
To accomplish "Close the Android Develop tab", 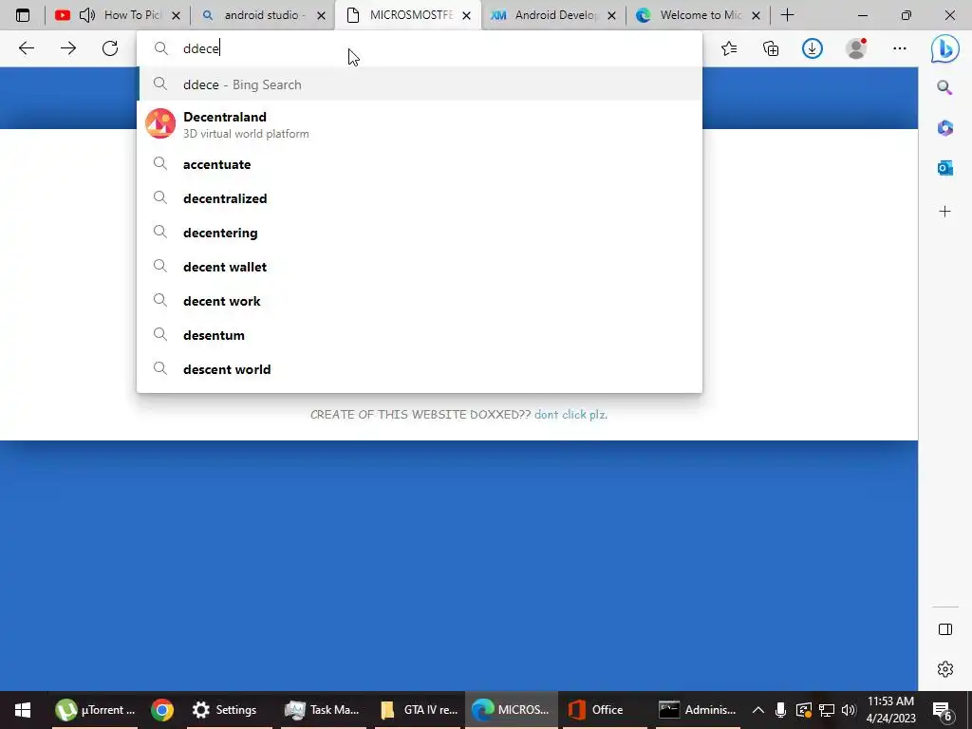I will (x=611, y=16).
